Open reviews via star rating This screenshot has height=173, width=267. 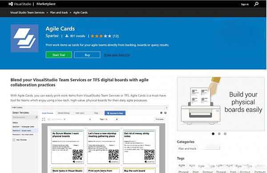[x=101, y=36]
